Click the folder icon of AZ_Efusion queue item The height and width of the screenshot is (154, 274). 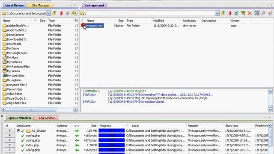[28, 131]
